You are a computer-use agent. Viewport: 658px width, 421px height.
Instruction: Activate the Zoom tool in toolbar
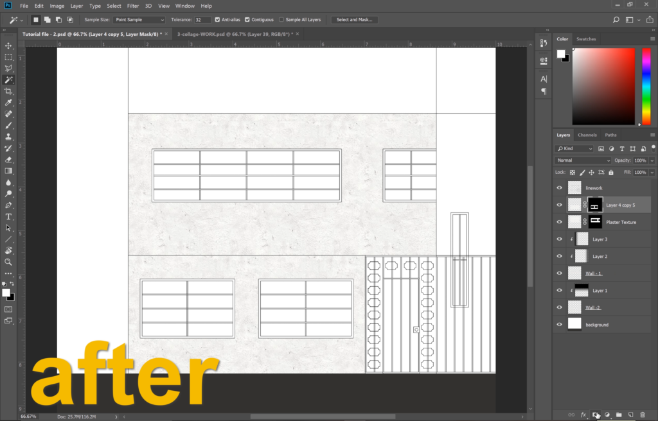click(x=8, y=262)
